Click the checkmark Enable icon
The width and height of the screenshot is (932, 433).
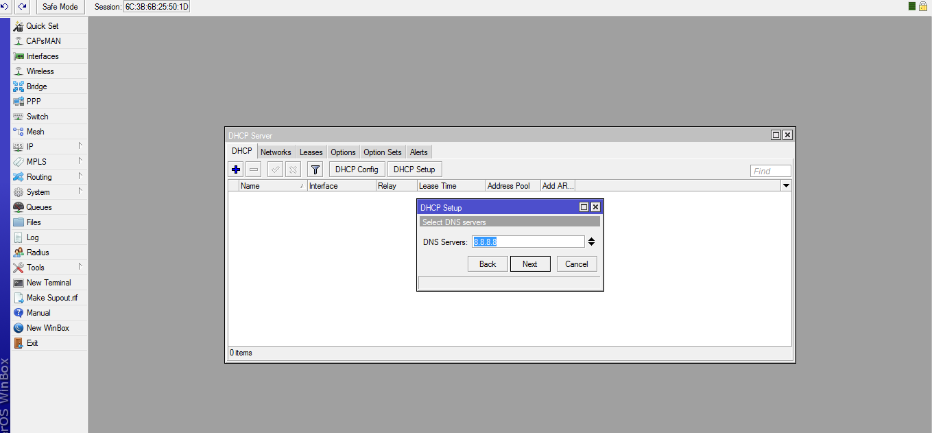[x=275, y=169]
